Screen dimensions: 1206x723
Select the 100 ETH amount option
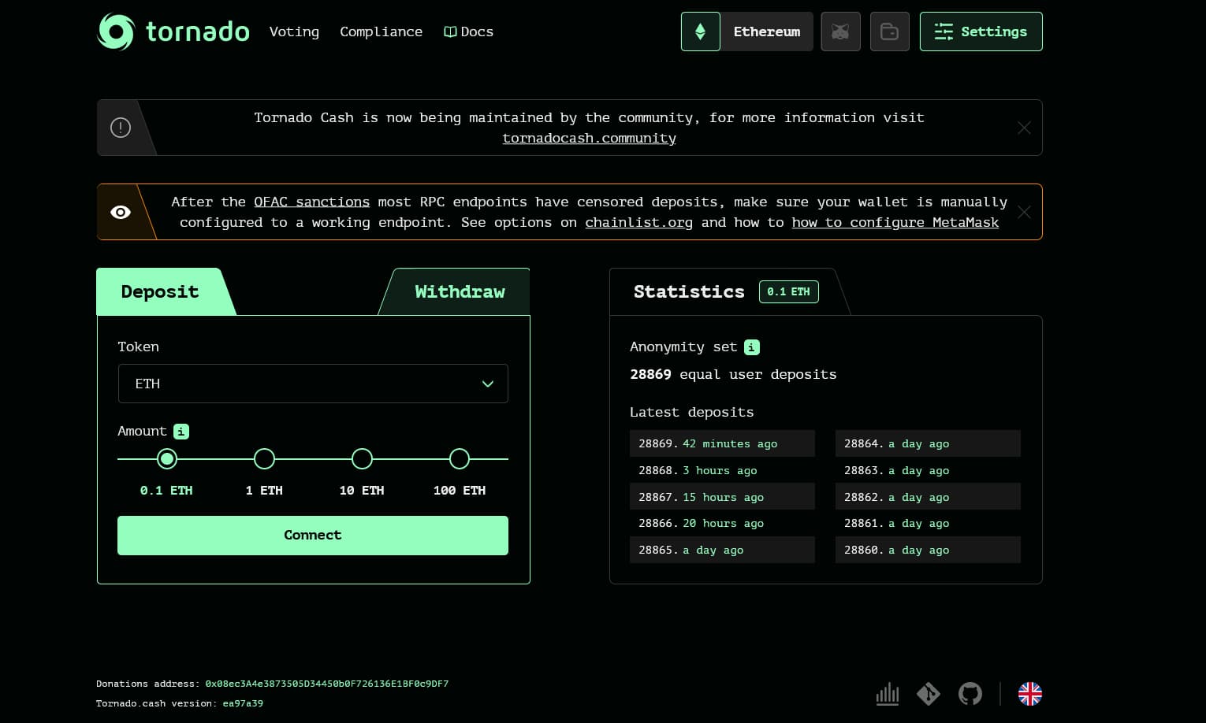click(460, 459)
